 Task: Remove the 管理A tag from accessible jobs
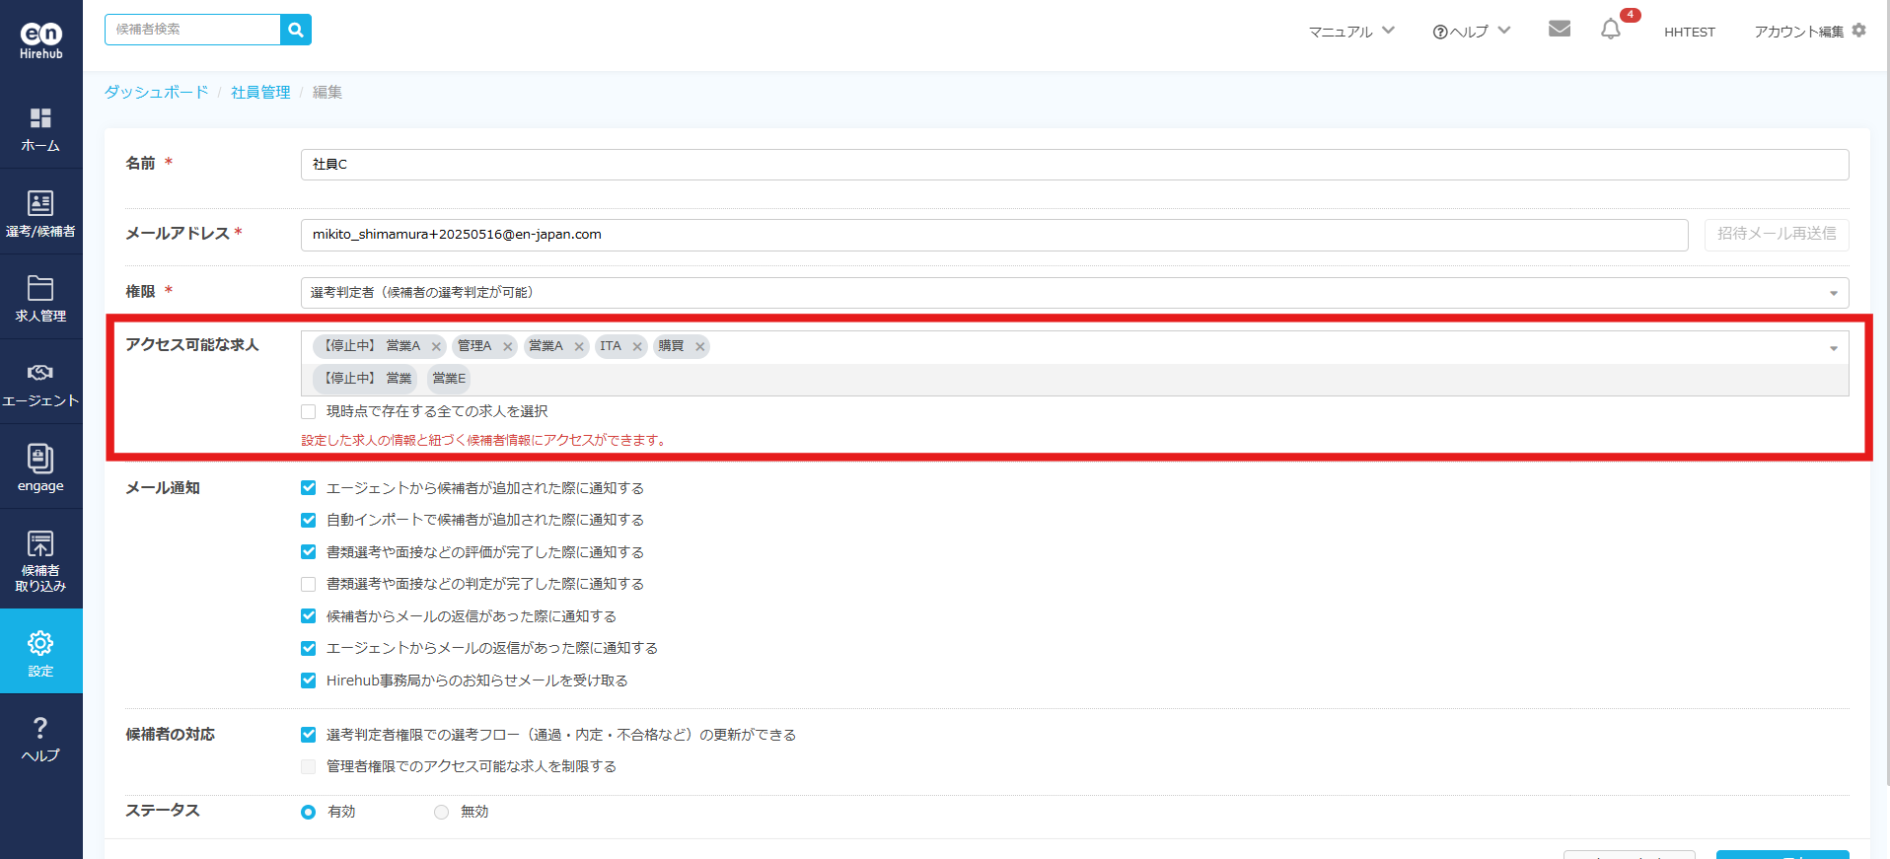click(x=508, y=346)
